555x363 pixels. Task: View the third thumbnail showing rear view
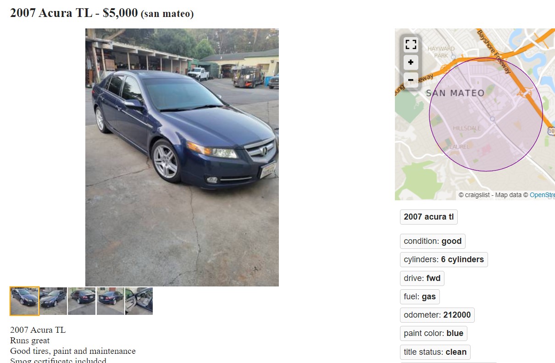[82, 301]
